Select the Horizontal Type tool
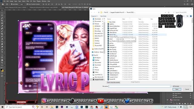Image resolution: width=194 pixels, height=109 pixels. point(2,52)
